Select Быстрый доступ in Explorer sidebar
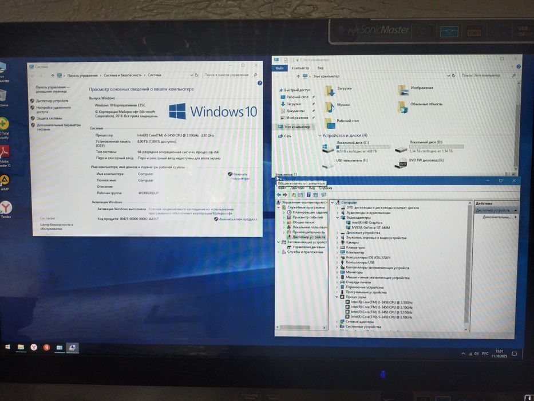Viewport: 534px width, 401px height. (294, 90)
